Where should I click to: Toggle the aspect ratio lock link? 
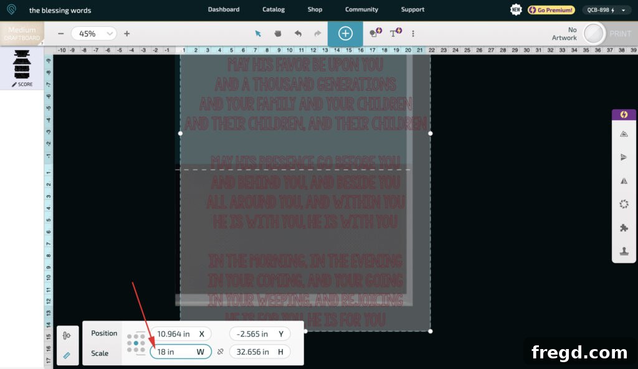coord(220,352)
